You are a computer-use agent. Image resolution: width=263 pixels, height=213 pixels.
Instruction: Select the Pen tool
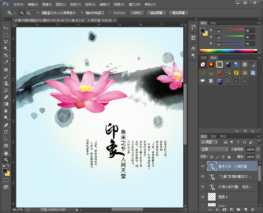[x=6, y=125]
